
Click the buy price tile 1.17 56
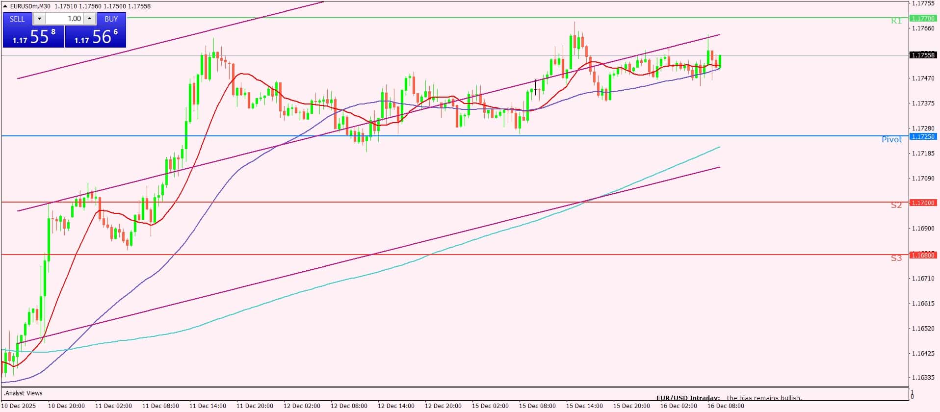[96, 37]
